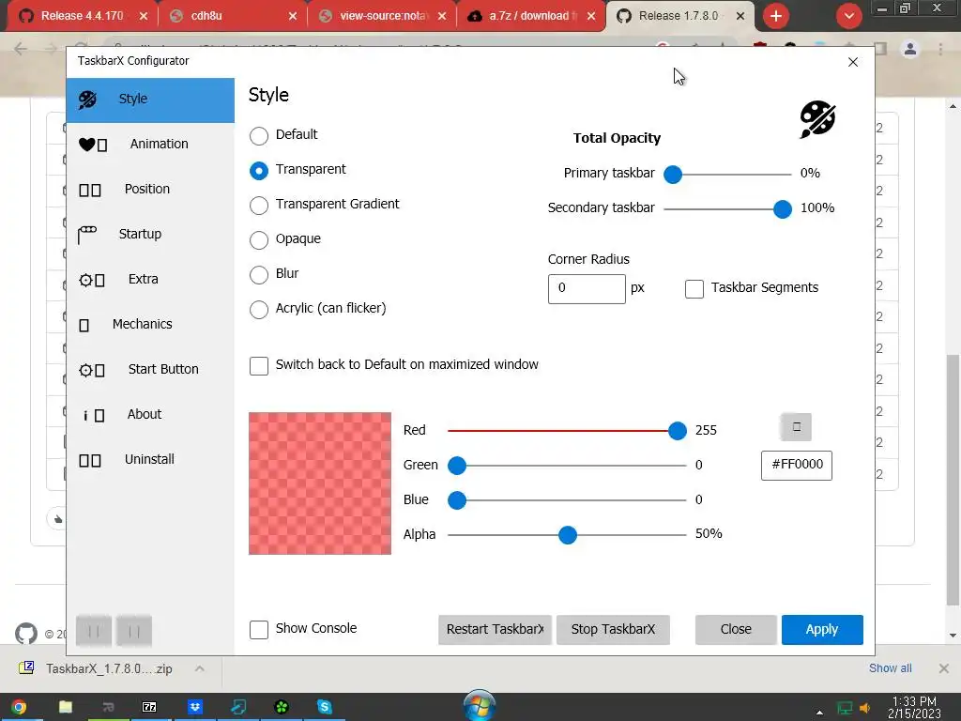Open the Start Button section

pos(150,369)
